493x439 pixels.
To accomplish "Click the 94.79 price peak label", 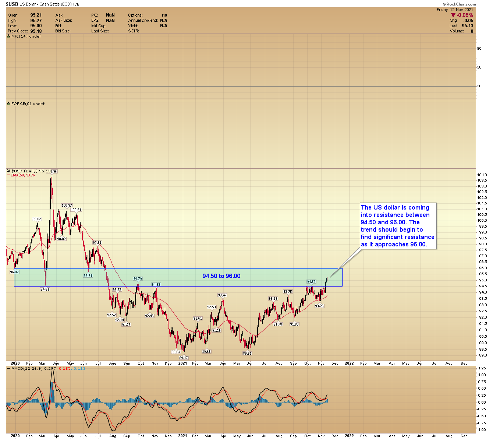I will click(x=138, y=279).
